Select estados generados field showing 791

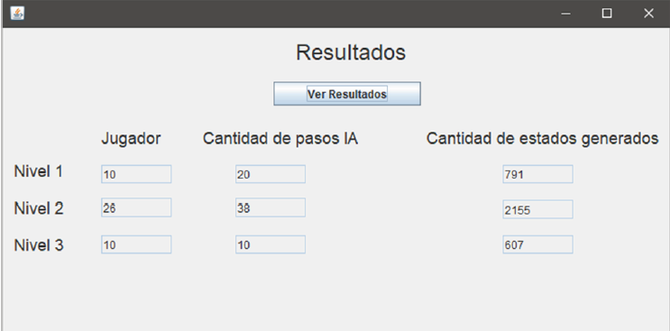538,174
